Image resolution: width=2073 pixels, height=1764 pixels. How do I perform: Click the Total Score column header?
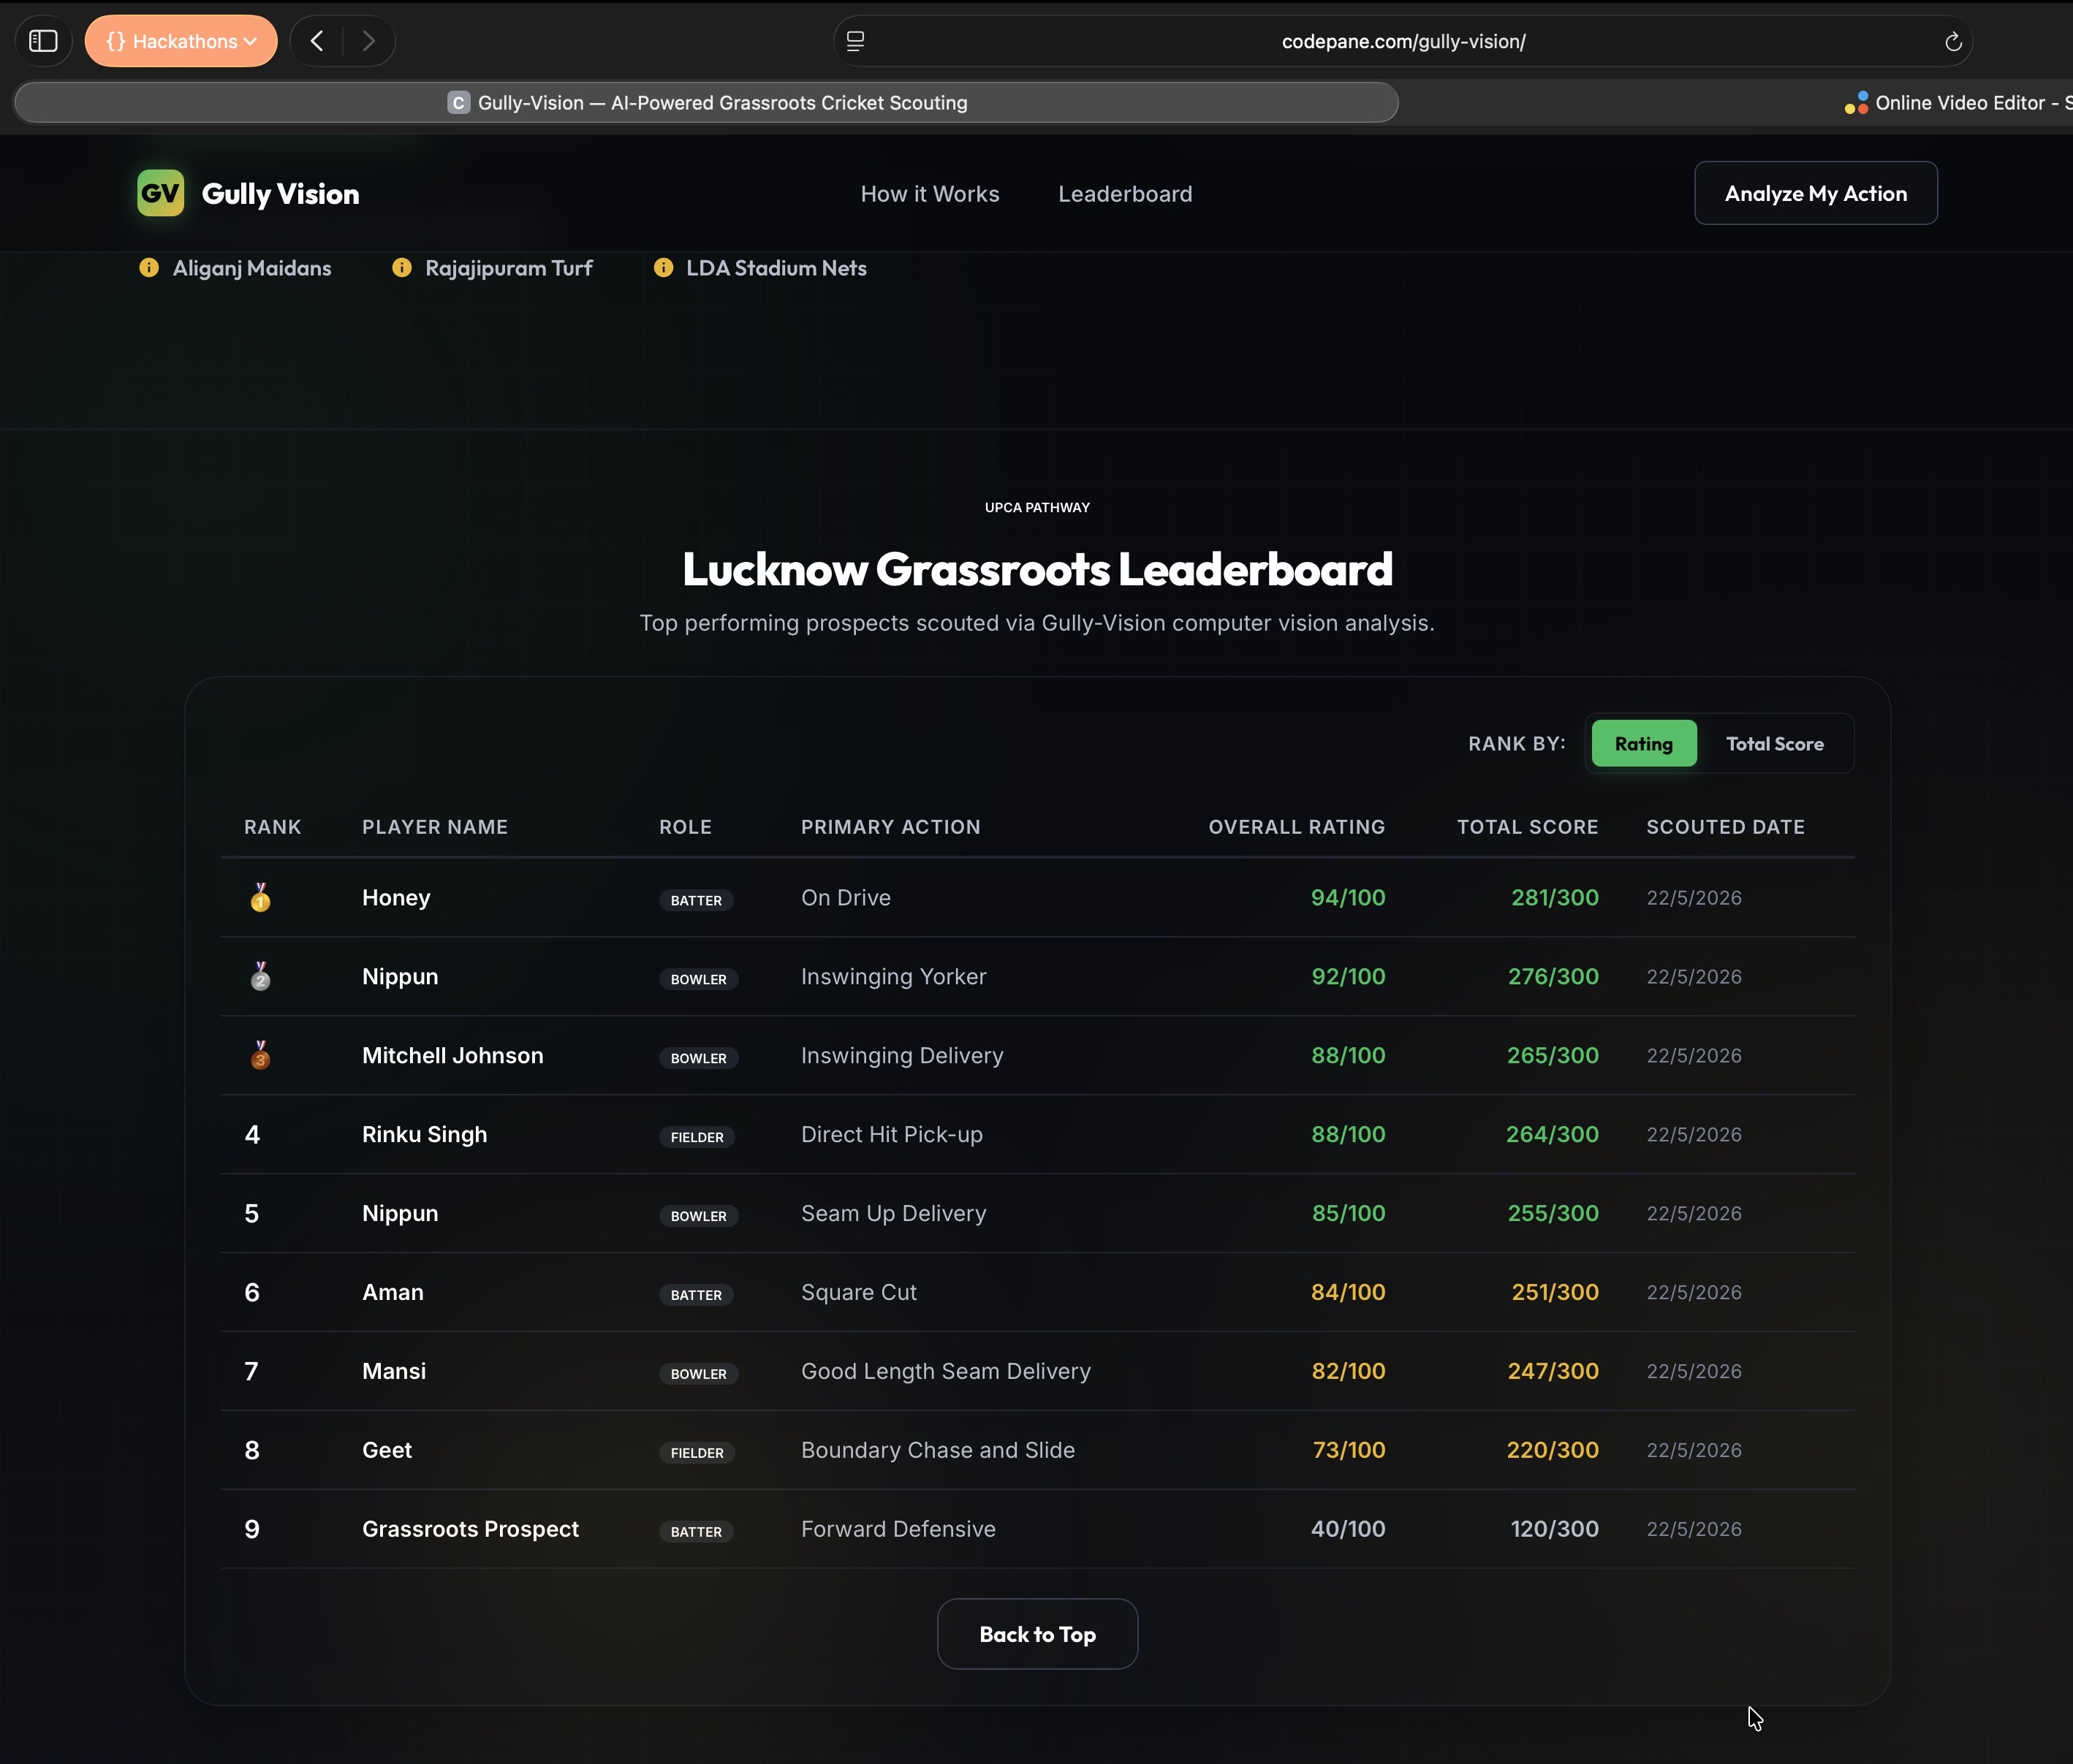(x=1527, y=827)
